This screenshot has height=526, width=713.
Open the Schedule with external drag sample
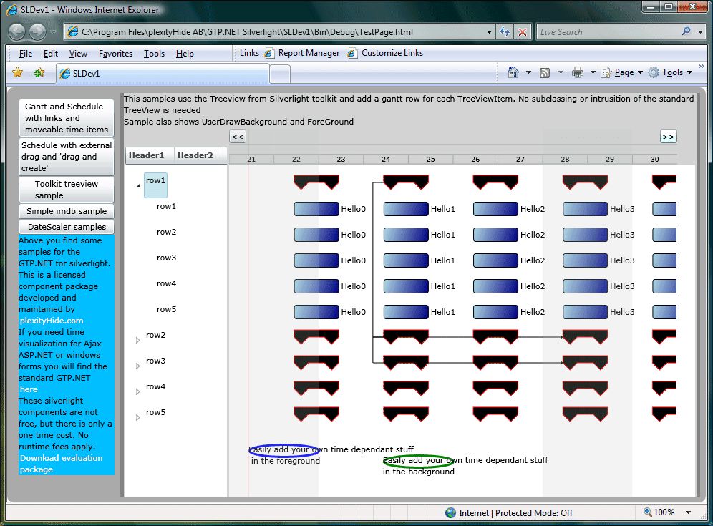pos(67,157)
